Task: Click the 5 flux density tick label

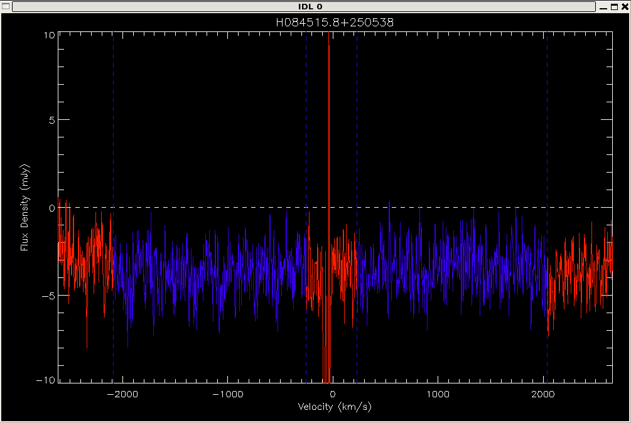Action: tap(52, 120)
